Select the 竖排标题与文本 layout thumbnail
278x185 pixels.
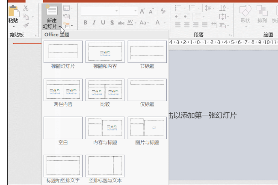click(105, 166)
